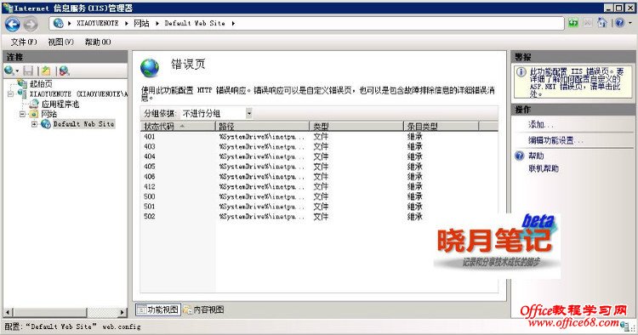Click the blue help icon beside 帮助 action

[x=520, y=156]
